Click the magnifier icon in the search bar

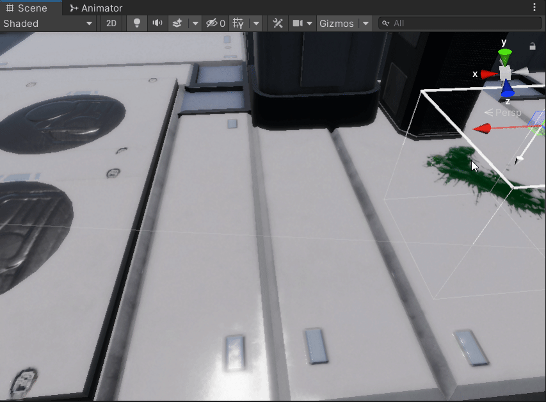point(385,23)
